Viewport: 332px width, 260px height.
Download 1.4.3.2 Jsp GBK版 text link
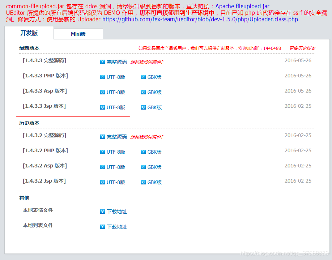pos(154,183)
